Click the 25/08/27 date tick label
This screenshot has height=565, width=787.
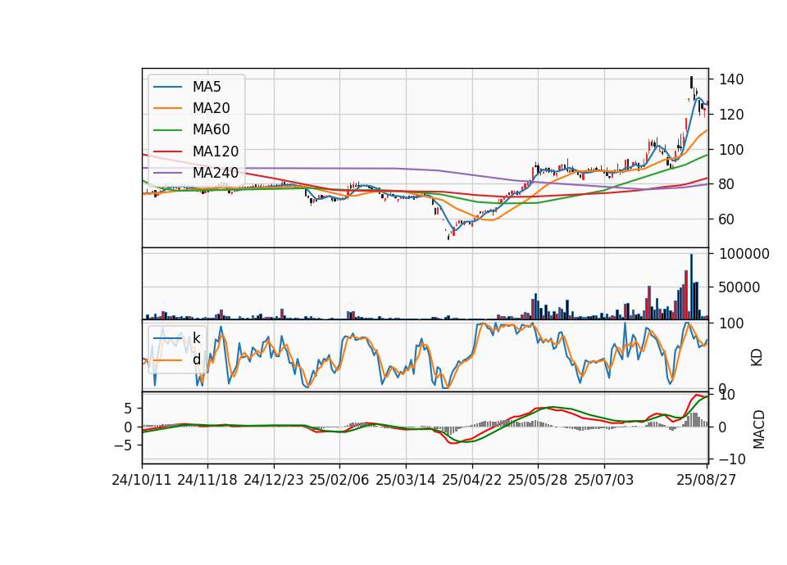point(706,480)
